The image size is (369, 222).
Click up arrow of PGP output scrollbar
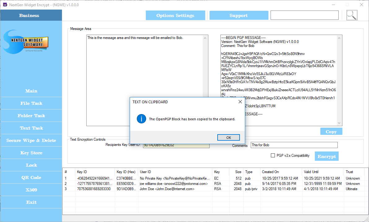339,38
